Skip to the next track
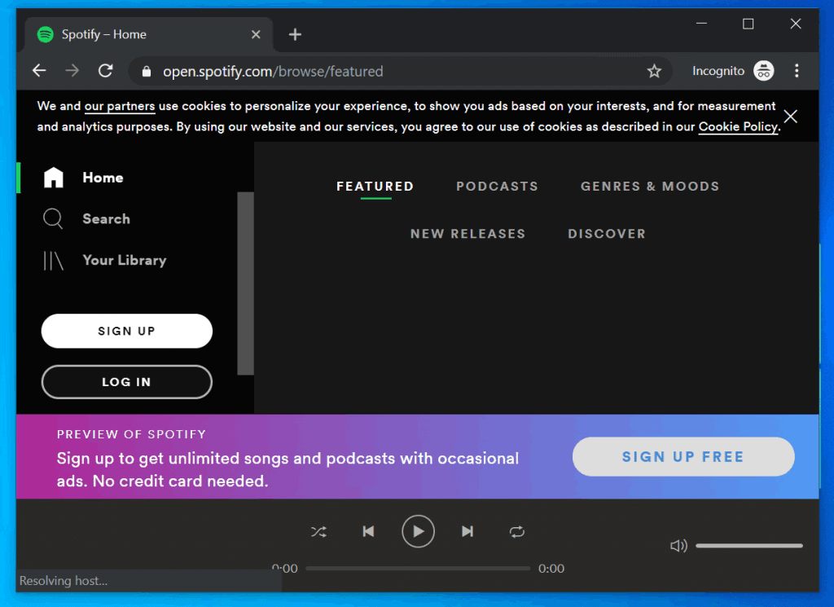The width and height of the screenshot is (834, 607). [x=467, y=531]
